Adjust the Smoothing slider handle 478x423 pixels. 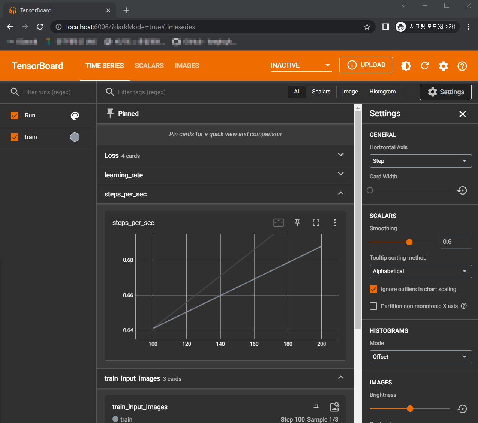409,242
